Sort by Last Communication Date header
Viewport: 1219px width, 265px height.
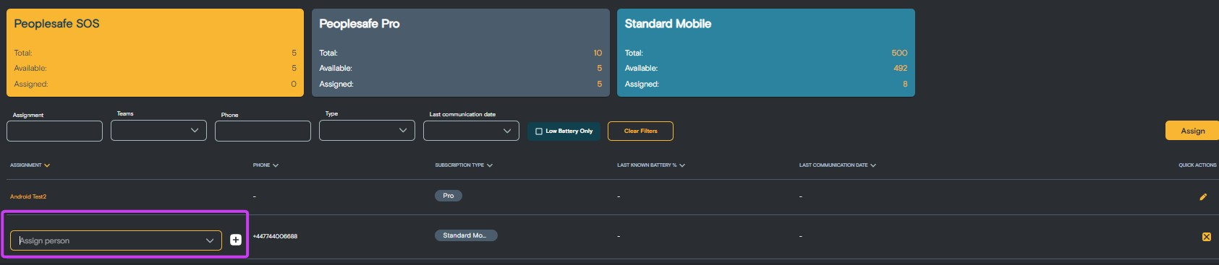838,165
